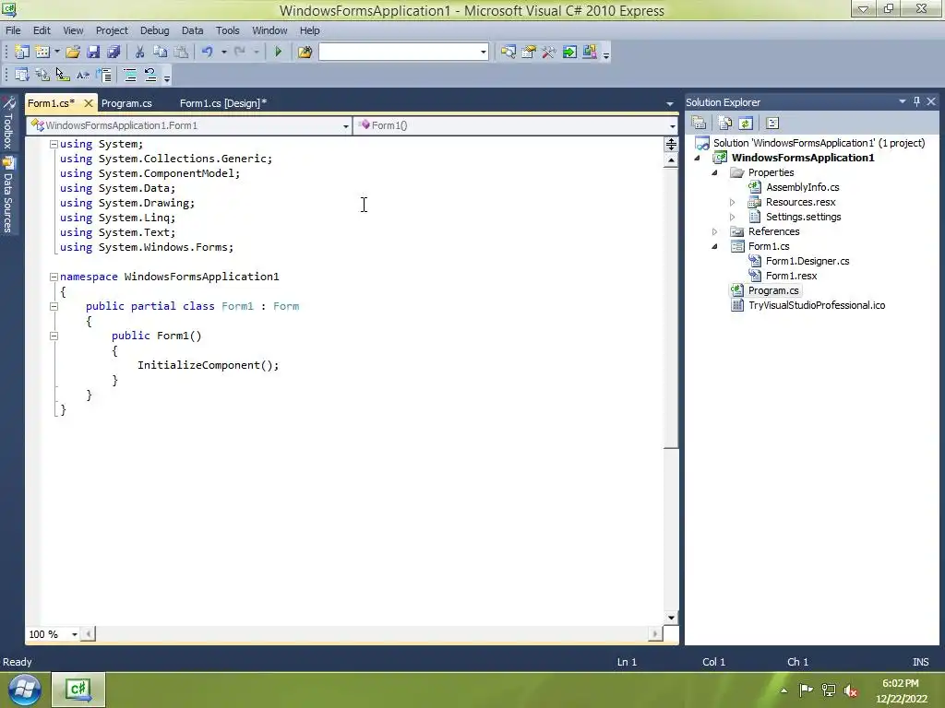The width and height of the screenshot is (945, 708).
Task: Click View Code icon in Solution Explorer
Action: (772, 124)
